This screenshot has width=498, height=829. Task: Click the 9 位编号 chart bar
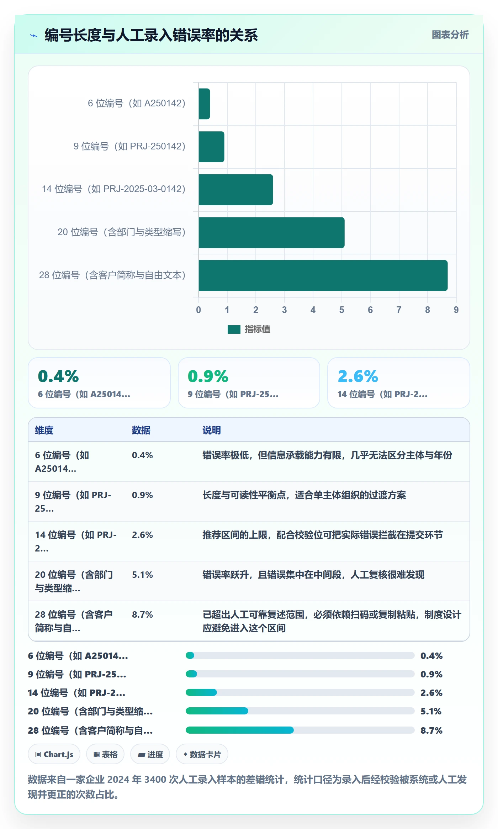point(211,147)
